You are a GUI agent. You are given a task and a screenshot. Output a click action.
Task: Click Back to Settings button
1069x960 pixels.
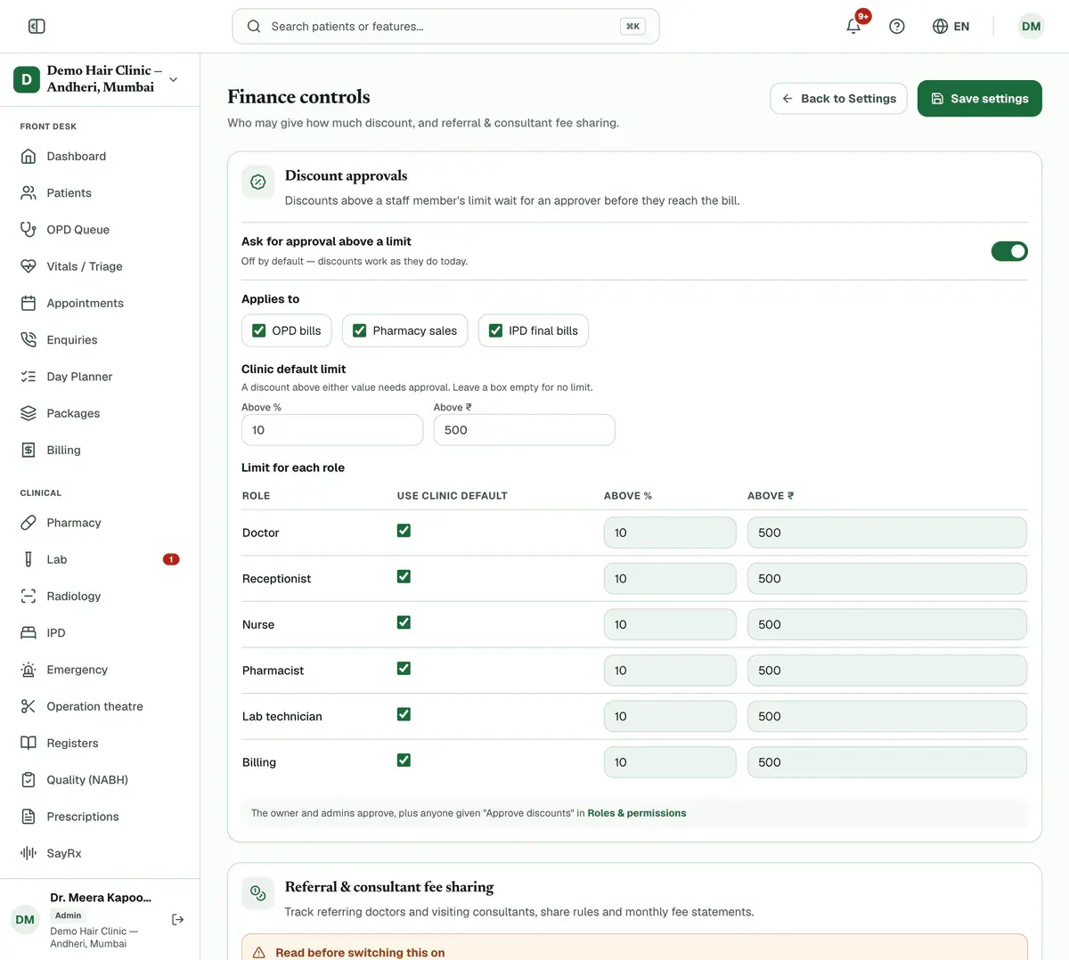[838, 99]
